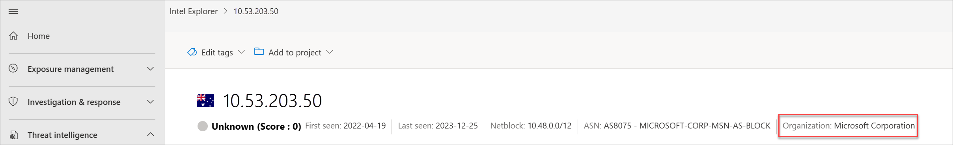Click the Threat intelligence icon
953x145 pixels.
(13, 135)
